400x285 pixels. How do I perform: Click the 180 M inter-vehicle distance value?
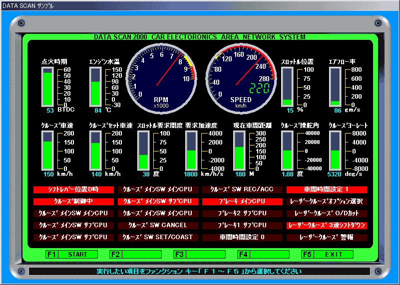point(240,174)
